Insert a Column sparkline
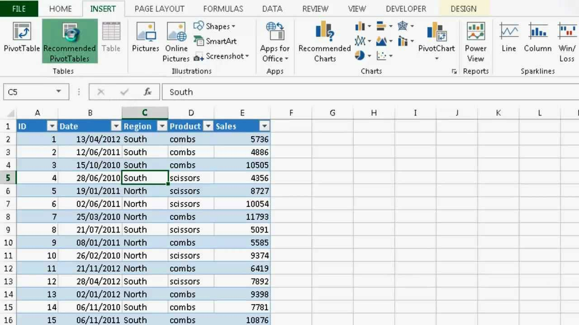Screen dimensions: 579x325 click(537, 37)
